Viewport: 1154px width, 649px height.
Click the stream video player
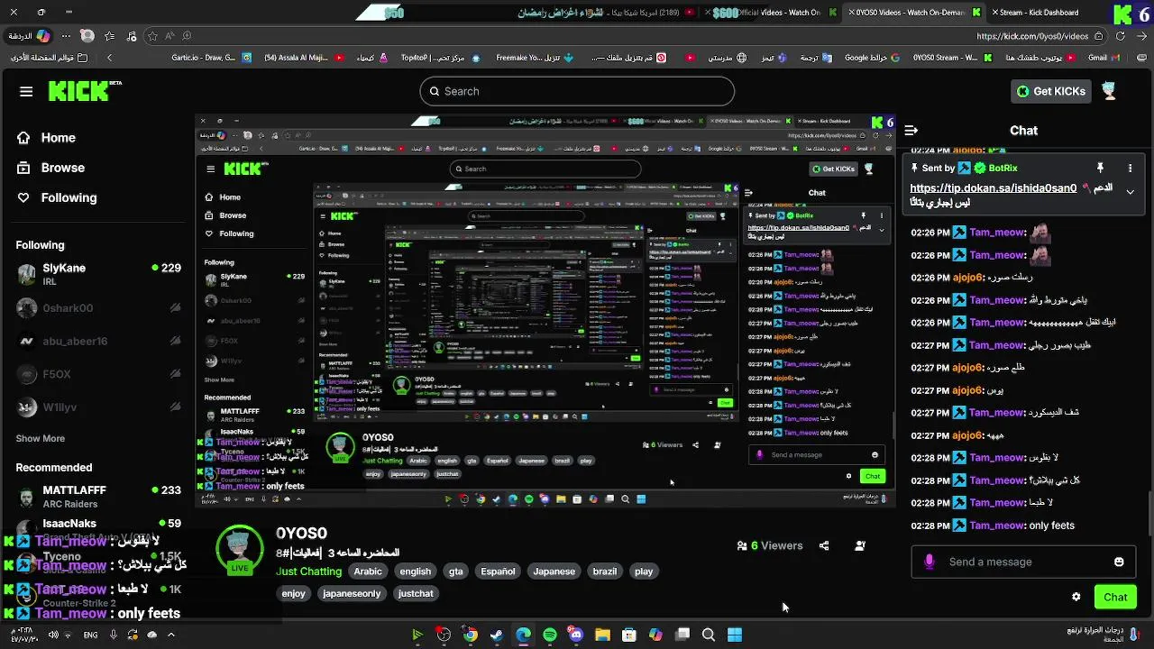545,312
